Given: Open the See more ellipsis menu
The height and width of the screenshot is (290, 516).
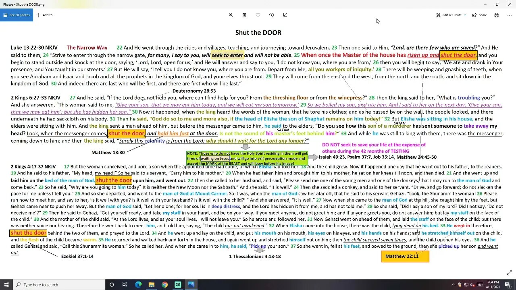Looking at the screenshot, I should [x=510, y=15].
